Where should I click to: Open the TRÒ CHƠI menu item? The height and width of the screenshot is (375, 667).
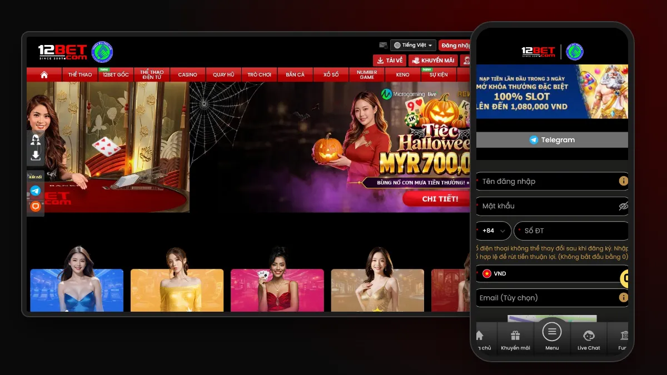point(260,74)
